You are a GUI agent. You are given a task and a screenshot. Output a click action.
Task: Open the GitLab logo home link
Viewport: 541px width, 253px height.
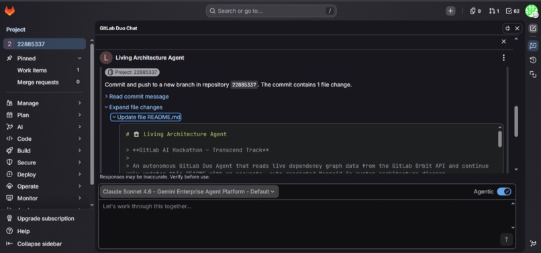click(9, 11)
